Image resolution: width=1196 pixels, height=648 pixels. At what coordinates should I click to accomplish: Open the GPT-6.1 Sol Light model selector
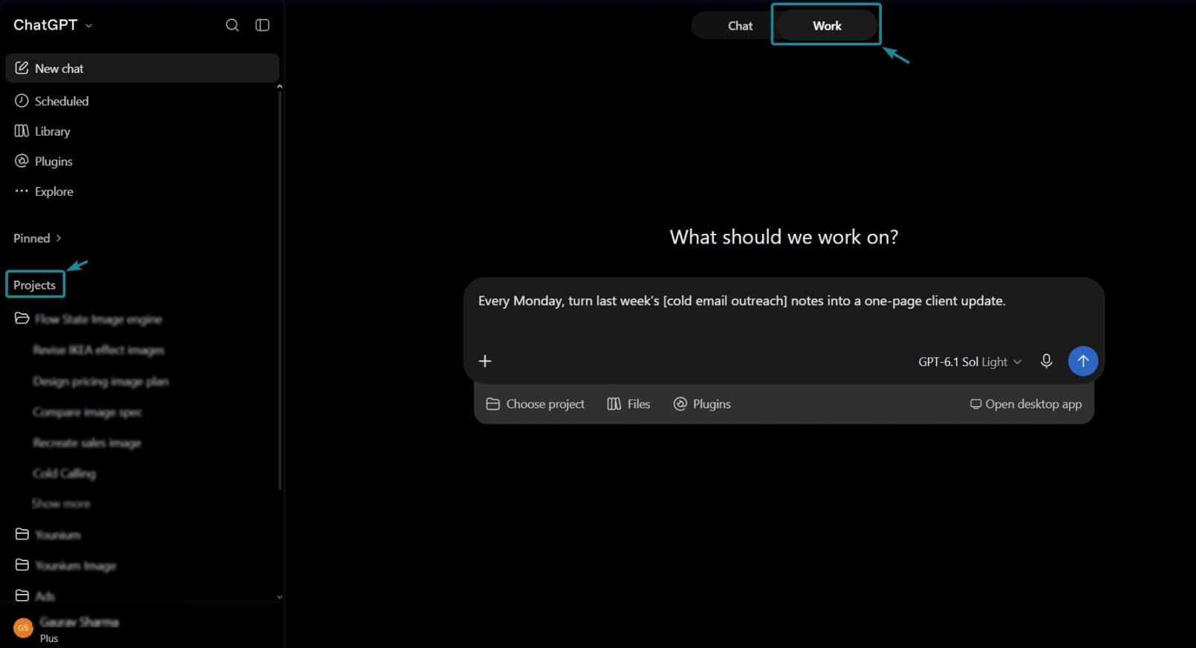969,362
